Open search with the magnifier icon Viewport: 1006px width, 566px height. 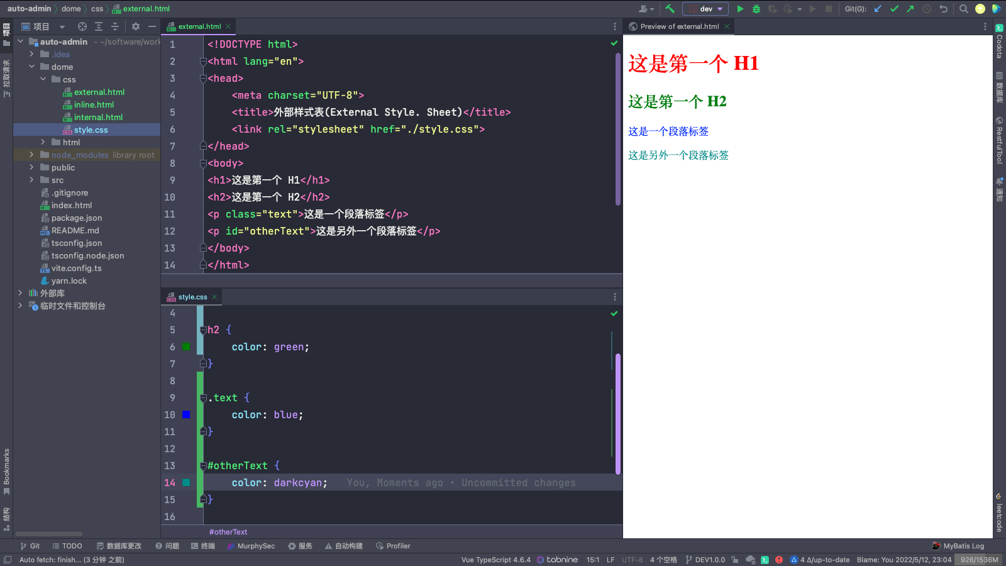point(964,9)
